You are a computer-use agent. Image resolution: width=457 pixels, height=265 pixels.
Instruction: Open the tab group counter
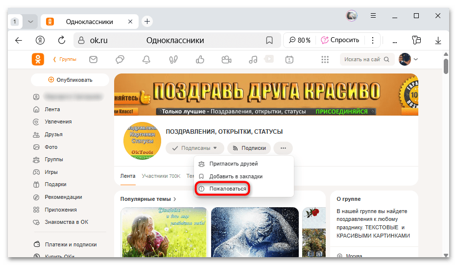(x=15, y=22)
